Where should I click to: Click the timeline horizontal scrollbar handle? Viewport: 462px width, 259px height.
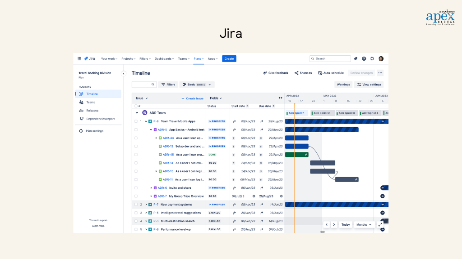323,232
